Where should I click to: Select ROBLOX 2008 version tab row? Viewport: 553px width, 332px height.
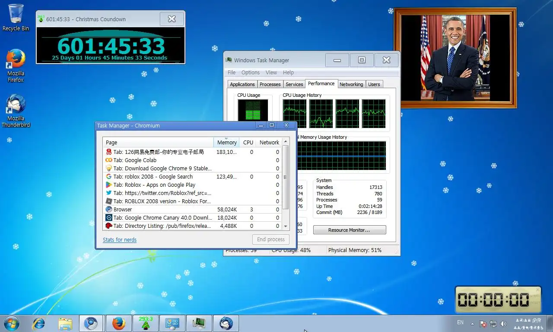(193, 201)
